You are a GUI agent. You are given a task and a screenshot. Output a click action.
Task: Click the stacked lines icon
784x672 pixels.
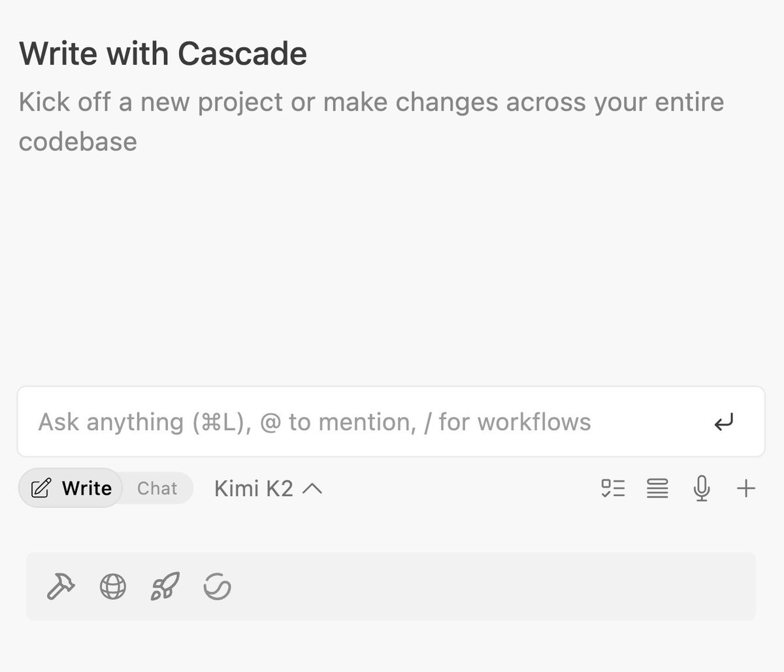tap(657, 488)
